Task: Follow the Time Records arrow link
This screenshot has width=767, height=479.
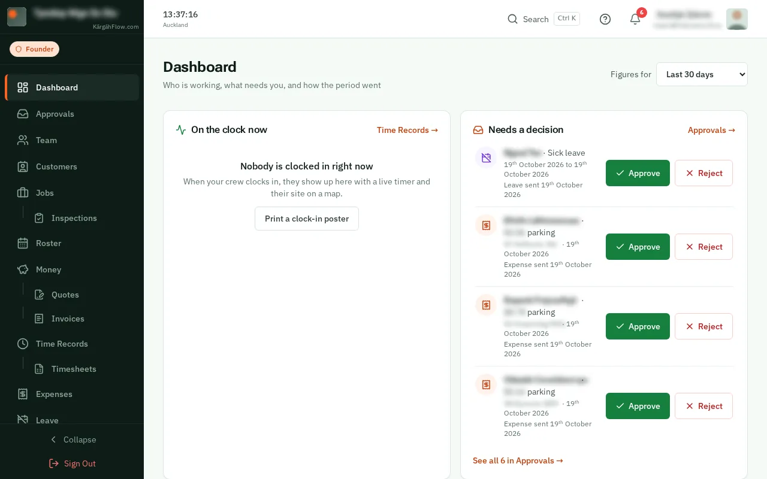Action: 407,130
